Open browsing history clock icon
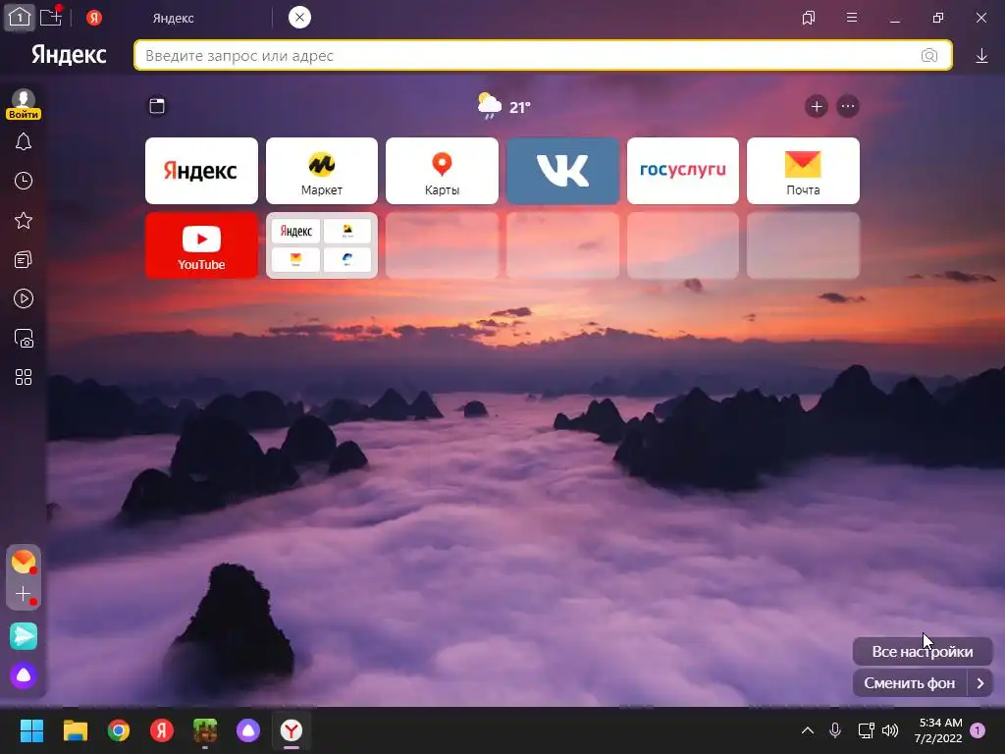This screenshot has height=754, width=1005. (x=24, y=181)
